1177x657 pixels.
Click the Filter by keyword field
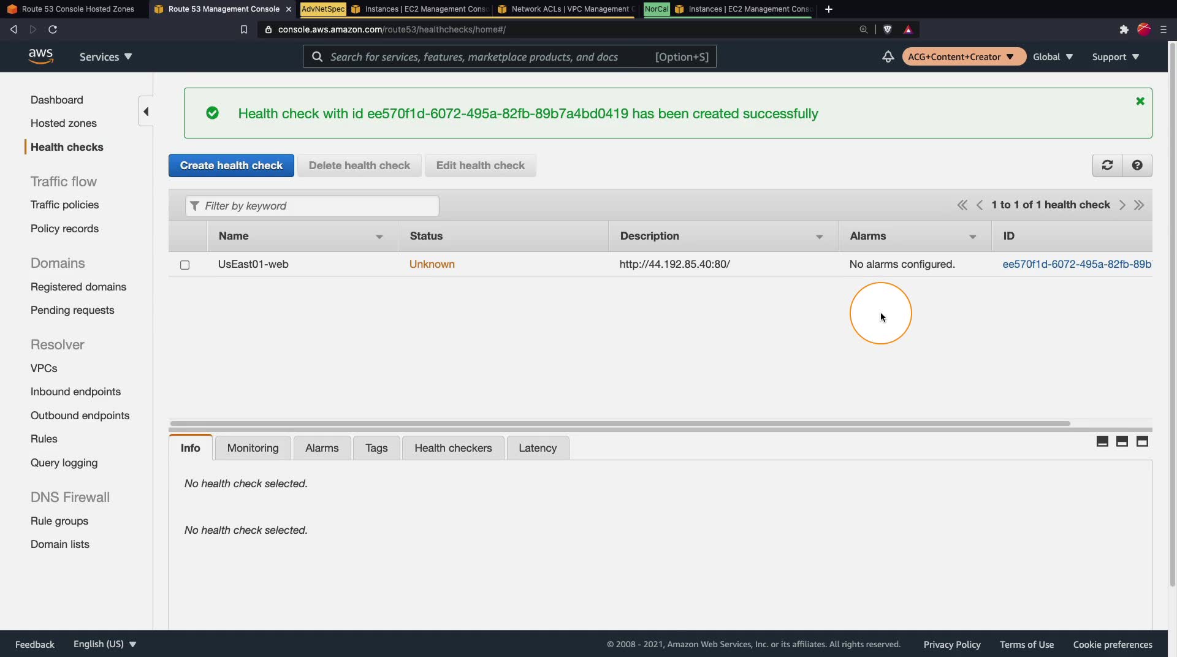pyautogui.click(x=312, y=206)
